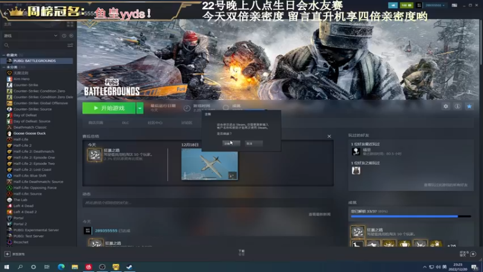
Task: Open the downloads area at bottom center
Action: click(x=241, y=253)
